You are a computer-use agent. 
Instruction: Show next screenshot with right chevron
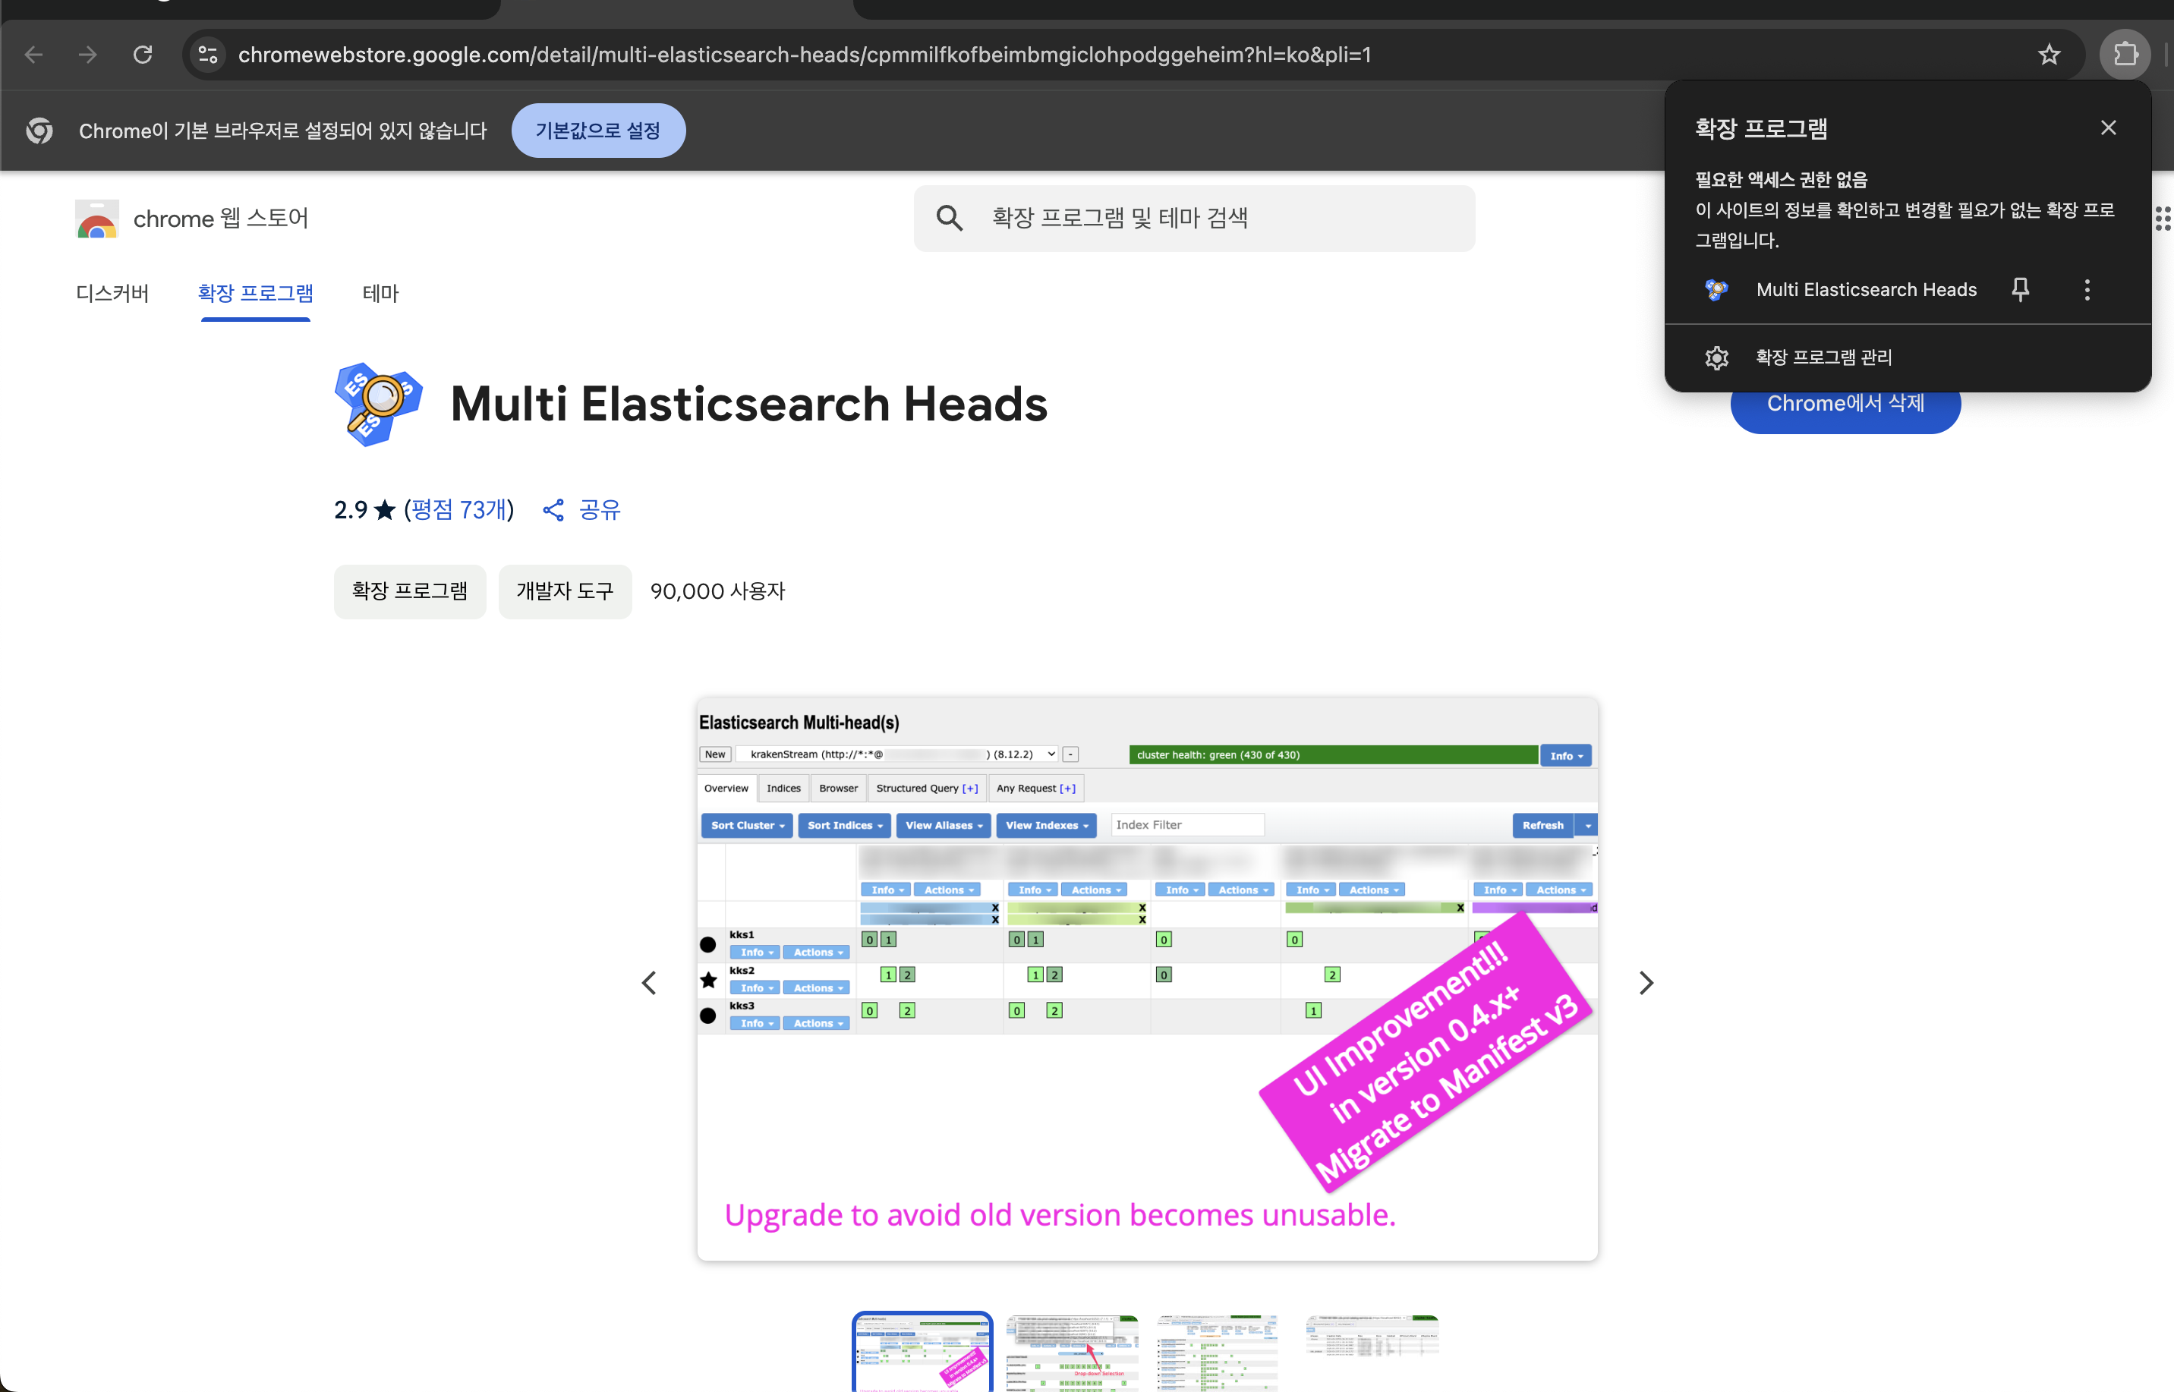pyautogui.click(x=1646, y=983)
